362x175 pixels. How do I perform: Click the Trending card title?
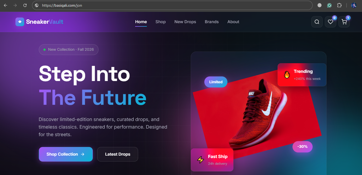tap(303, 71)
